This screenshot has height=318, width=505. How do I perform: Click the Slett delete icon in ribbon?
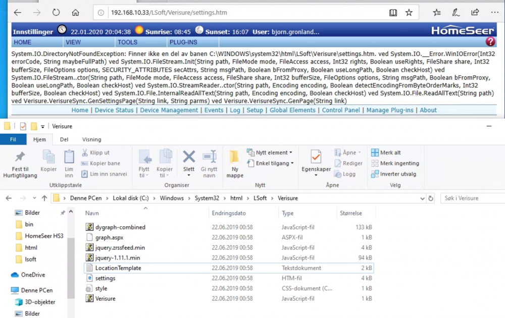point(189,156)
